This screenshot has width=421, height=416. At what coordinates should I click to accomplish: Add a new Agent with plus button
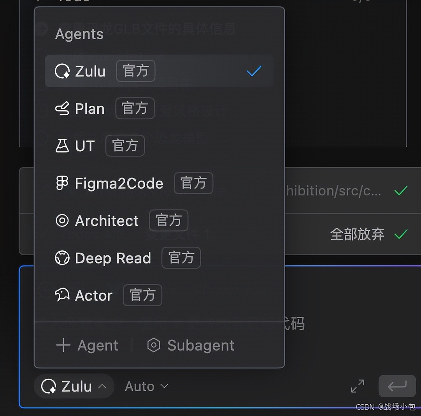tap(87, 345)
